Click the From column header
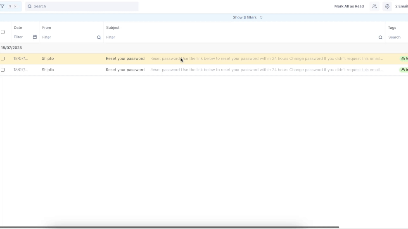This screenshot has height=229, width=408. pos(47,28)
